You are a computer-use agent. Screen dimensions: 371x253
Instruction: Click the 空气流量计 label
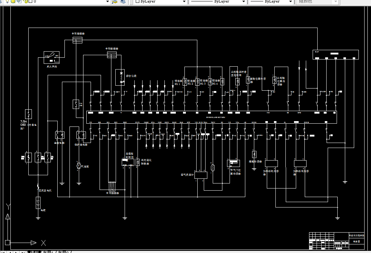point(187,175)
